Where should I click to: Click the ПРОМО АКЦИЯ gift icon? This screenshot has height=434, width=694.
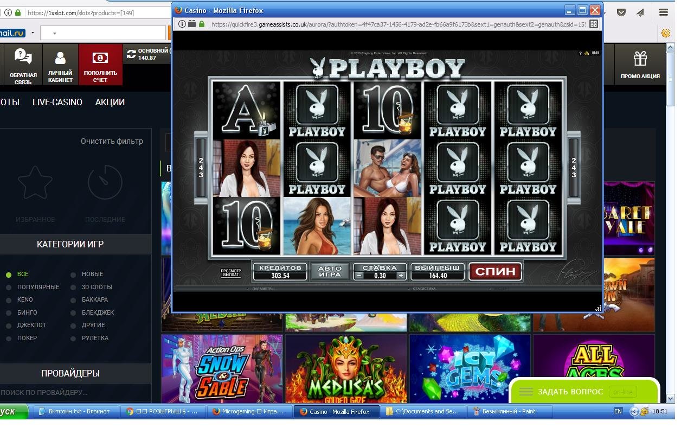640,59
